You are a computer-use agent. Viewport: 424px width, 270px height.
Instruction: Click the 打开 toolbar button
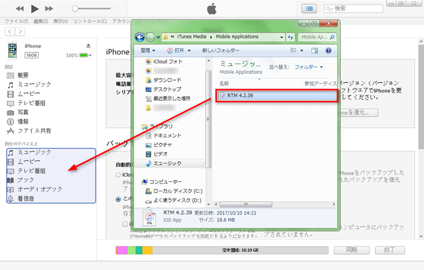pos(176,50)
